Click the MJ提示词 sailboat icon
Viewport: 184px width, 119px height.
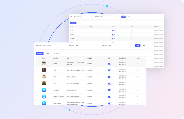pyautogui.click(x=44, y=103)
